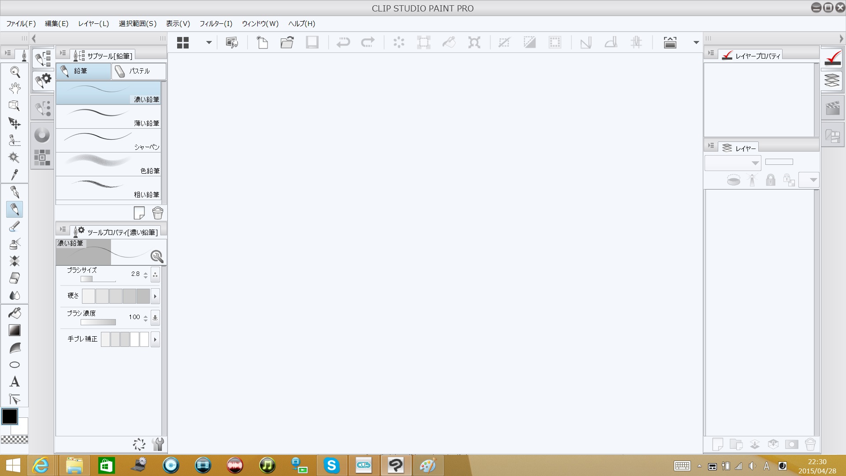The width and height of the screenshot is (846, 476).
Task: Click the Open file folder icon
Action: click(x=287, y=42)
